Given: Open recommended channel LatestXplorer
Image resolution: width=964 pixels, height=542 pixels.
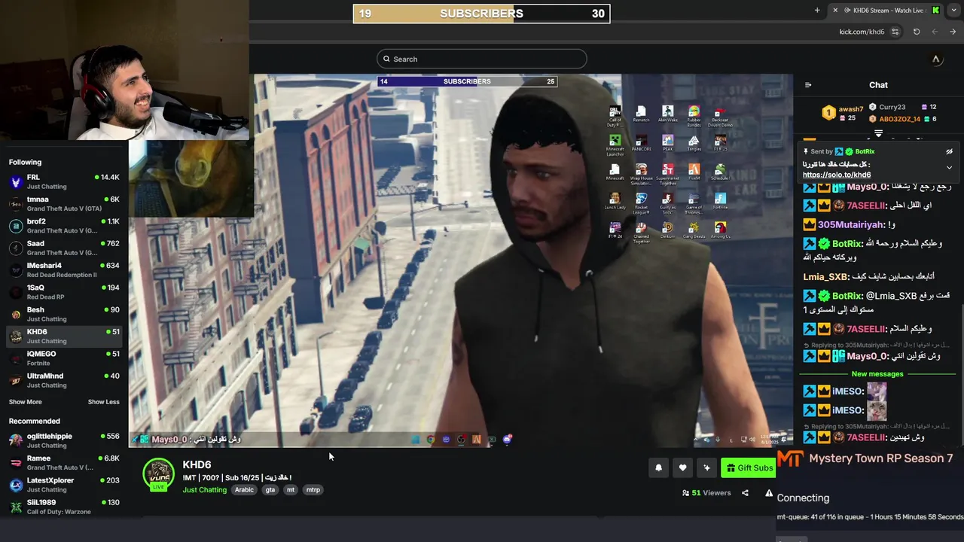Looking at the screenshot, I should coord(64,485).
